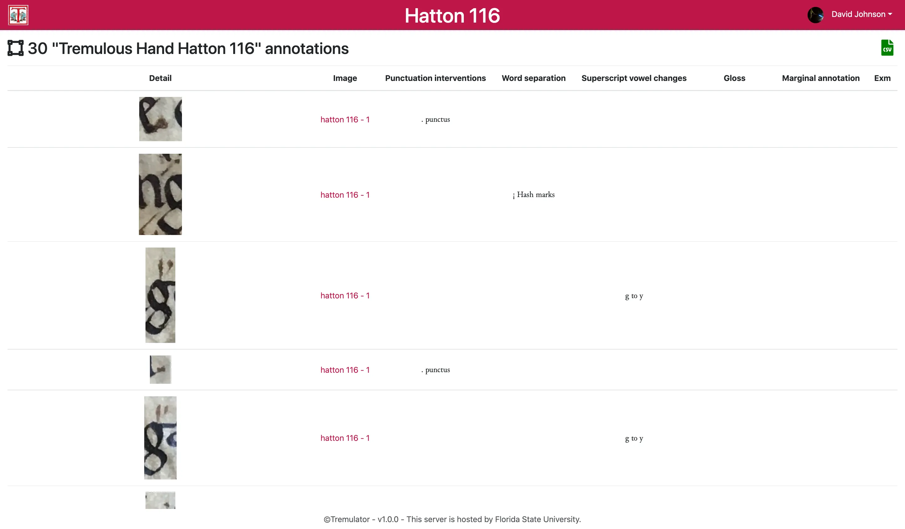Open first row's hatton 116 - 1 link
Image resolution: width=905 pixels, height=529 pixels.
(x=345, y=120)
